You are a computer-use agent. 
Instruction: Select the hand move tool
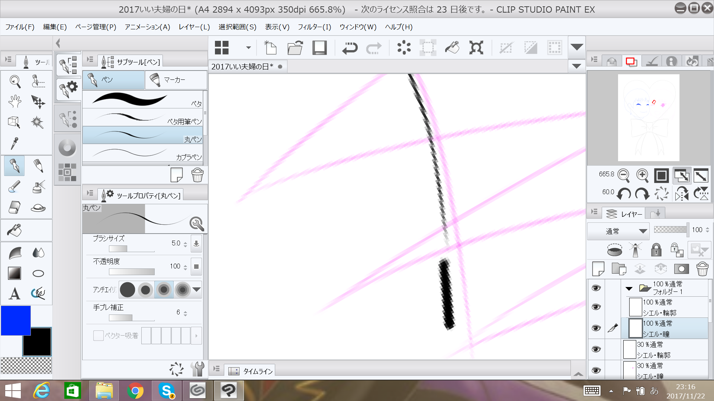(15, 101)
